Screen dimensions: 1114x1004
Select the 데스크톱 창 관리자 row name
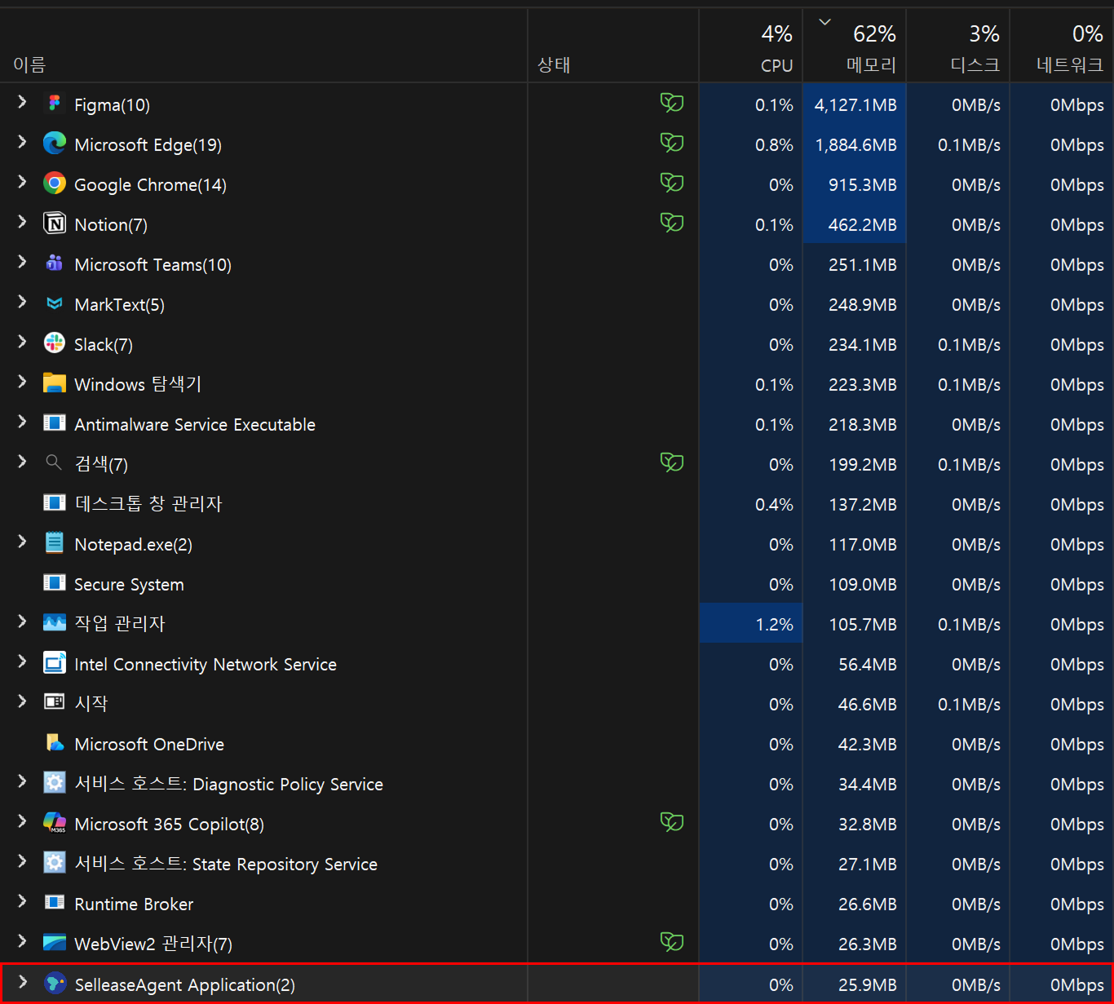(148, 504)
